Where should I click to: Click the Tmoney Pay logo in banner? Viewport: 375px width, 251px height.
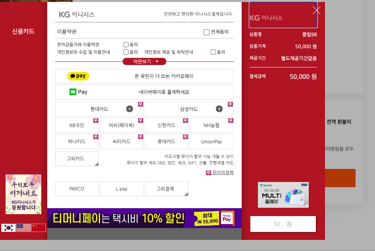[227, 218]
